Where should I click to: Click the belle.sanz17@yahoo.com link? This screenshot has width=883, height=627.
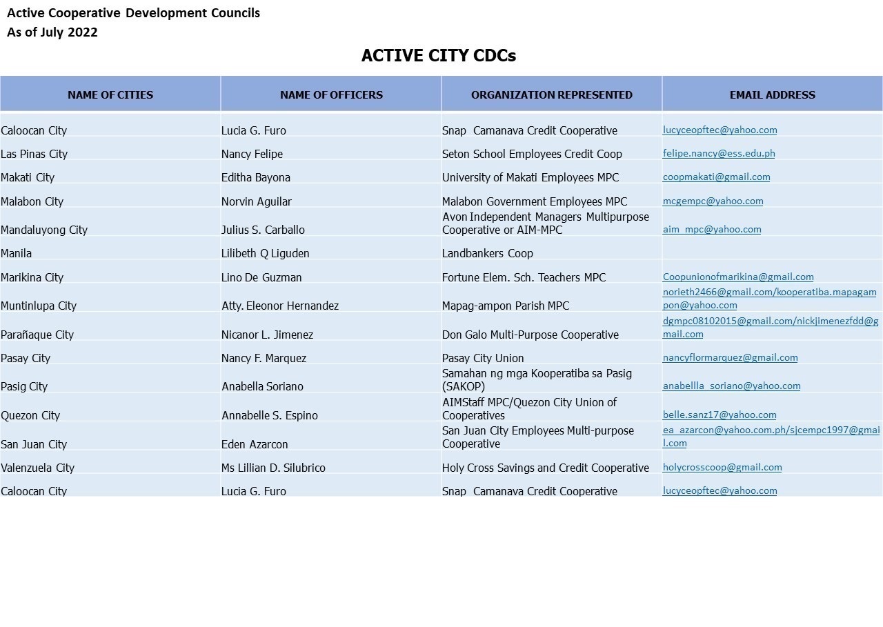[720, 415]
